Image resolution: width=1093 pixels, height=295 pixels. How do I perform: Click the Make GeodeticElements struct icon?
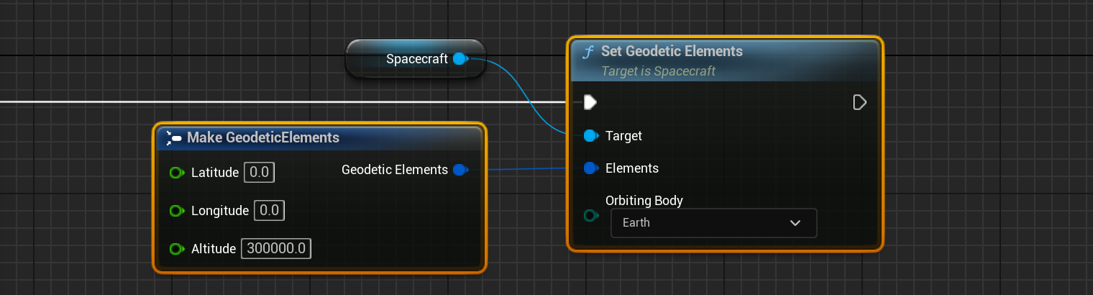pos(174,137)
